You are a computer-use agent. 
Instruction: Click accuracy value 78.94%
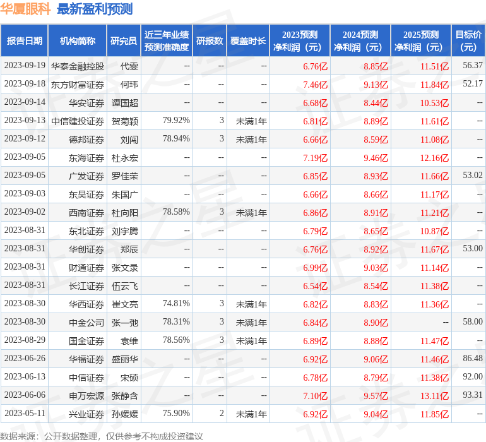click(176, 139)
